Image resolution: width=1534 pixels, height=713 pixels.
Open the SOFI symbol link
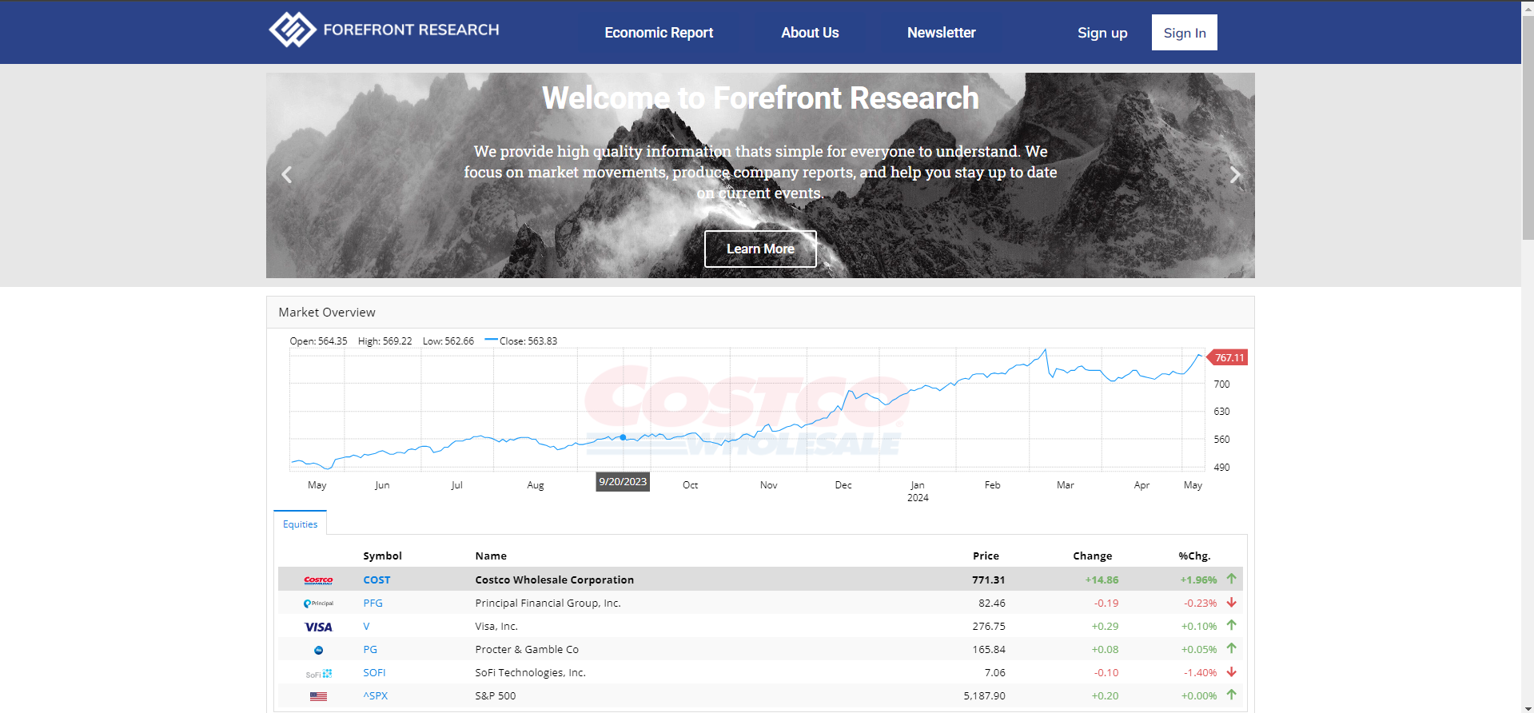(x=374, y=673)
